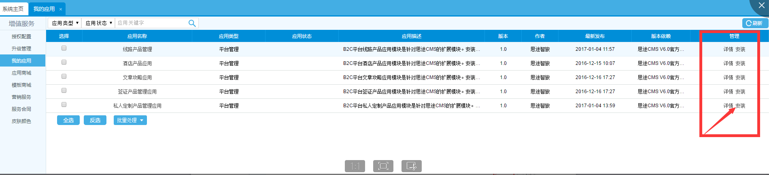Click 安装 for 私人定制产品管理应用
Image resolution: width=769 pixels, height=175 pixels.
point(740,106)
